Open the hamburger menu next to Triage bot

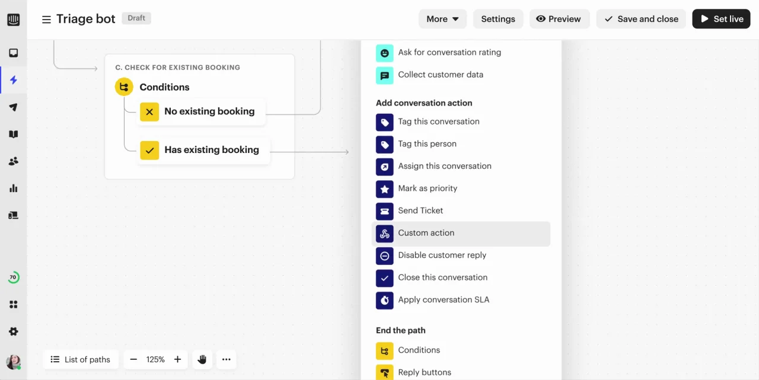[x=46, y=18]
